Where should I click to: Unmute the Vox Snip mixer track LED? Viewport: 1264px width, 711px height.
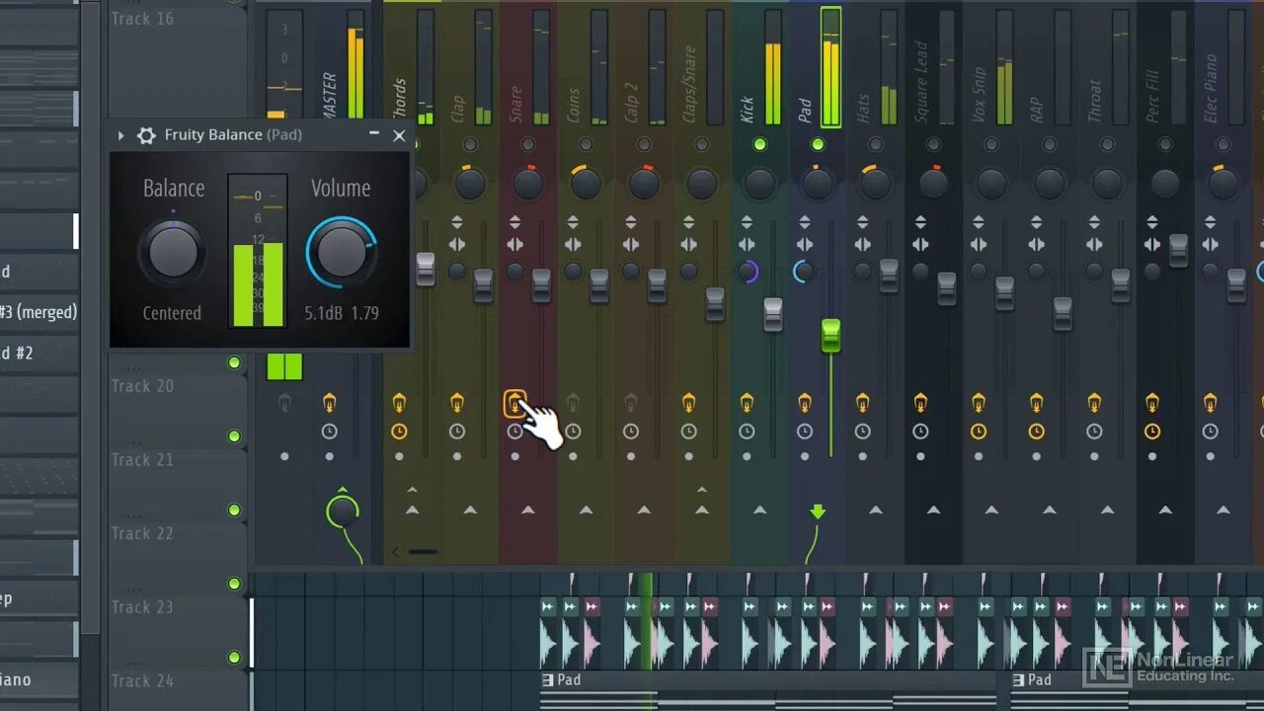pos(991,145)
